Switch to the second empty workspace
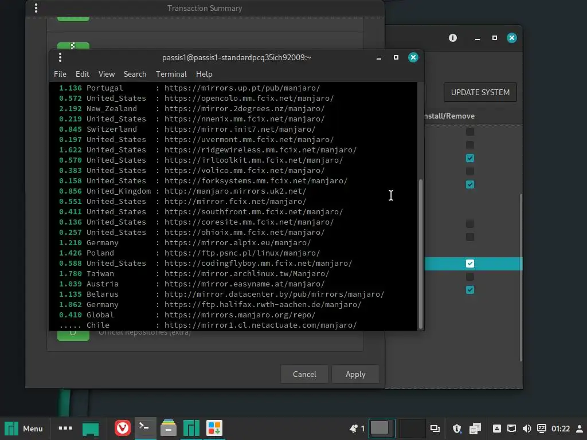The width and height of the screenshot is (587, 440). point(412,429)
